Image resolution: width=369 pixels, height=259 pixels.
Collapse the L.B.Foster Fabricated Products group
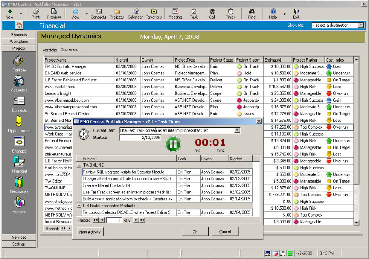(79, 206)
